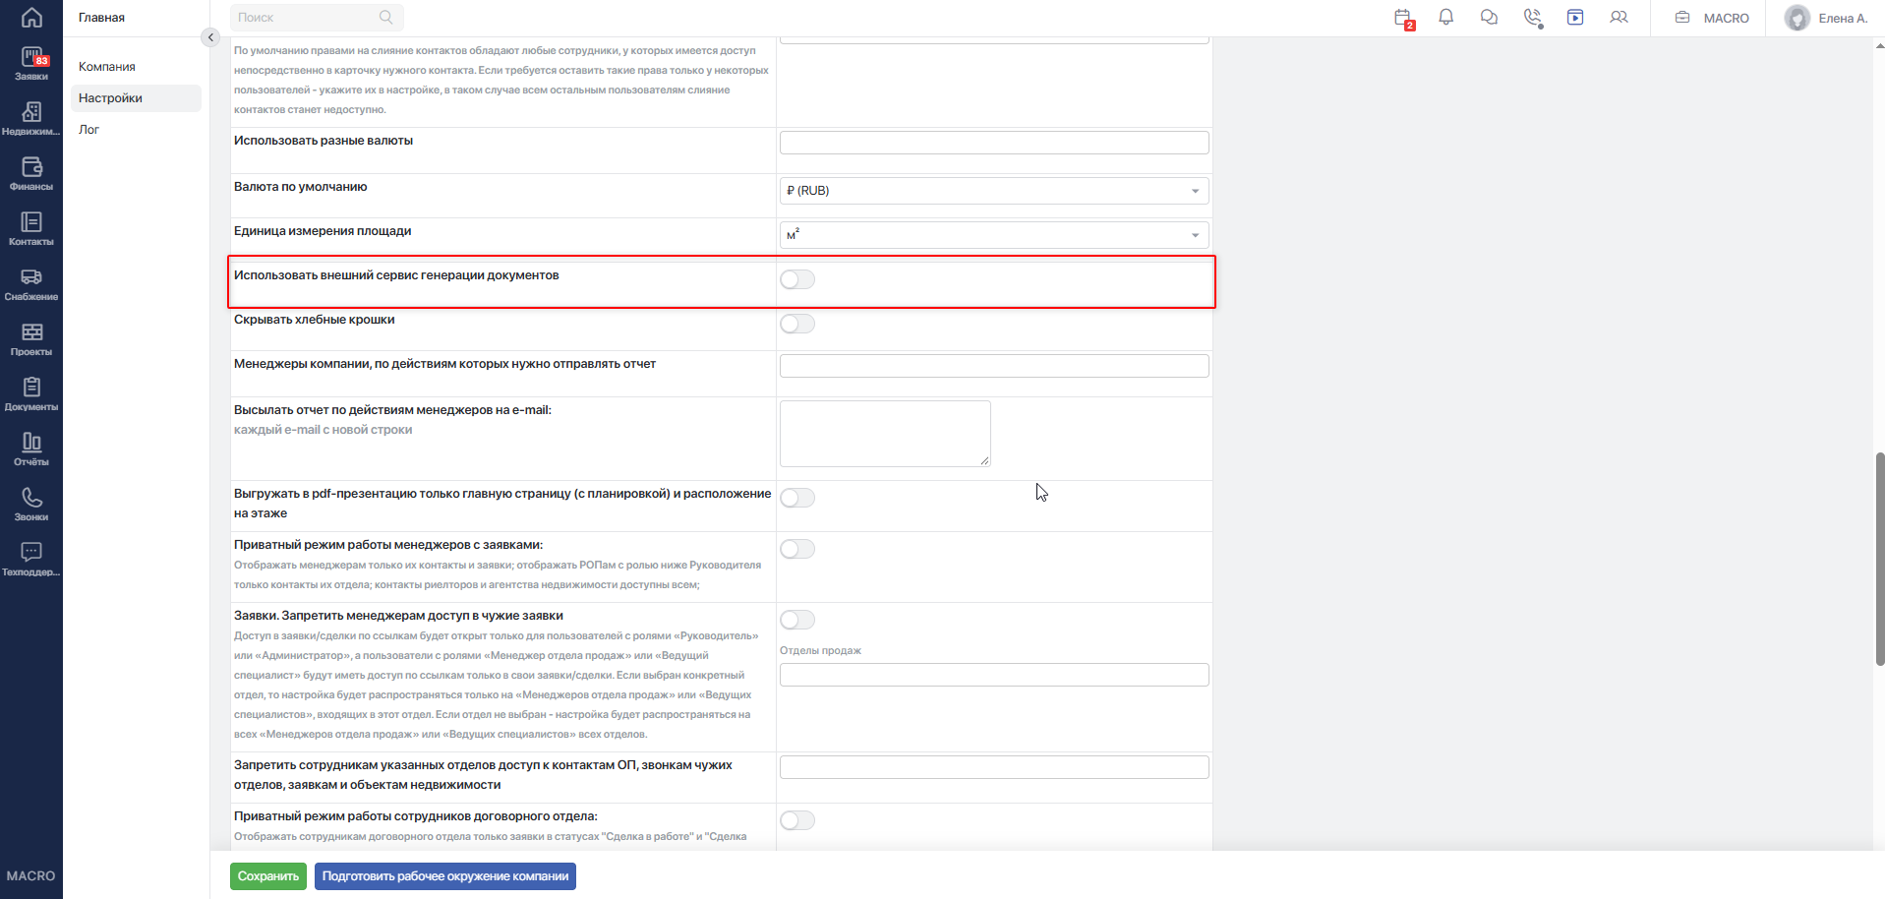The image size is (1885, 899).
Task: Click the e-mail report textarea
Action: (x=885, y=434)
